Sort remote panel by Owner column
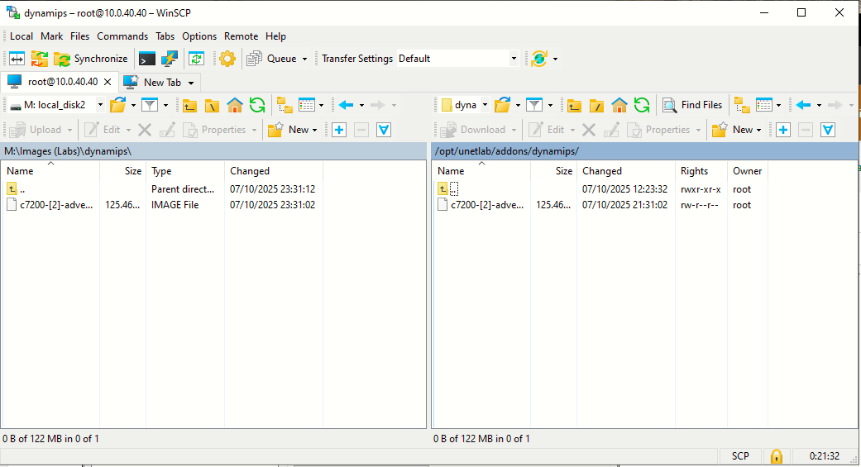The height and width of the screenshot is (467, 861). click(747, 170)
